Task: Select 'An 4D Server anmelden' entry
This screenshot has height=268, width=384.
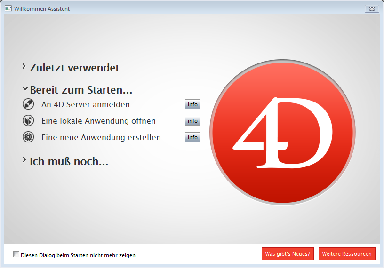Action: pos(85,104)
